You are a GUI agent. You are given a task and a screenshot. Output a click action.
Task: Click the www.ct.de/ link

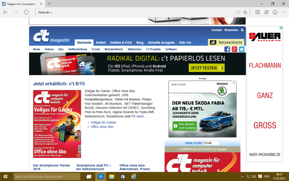coord(194,143)
